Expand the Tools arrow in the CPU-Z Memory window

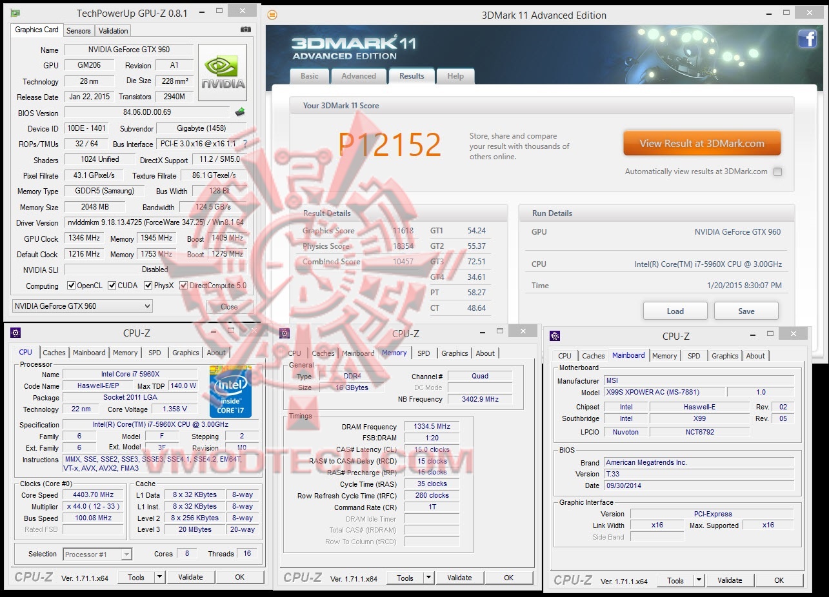click(x=428, y=578)
